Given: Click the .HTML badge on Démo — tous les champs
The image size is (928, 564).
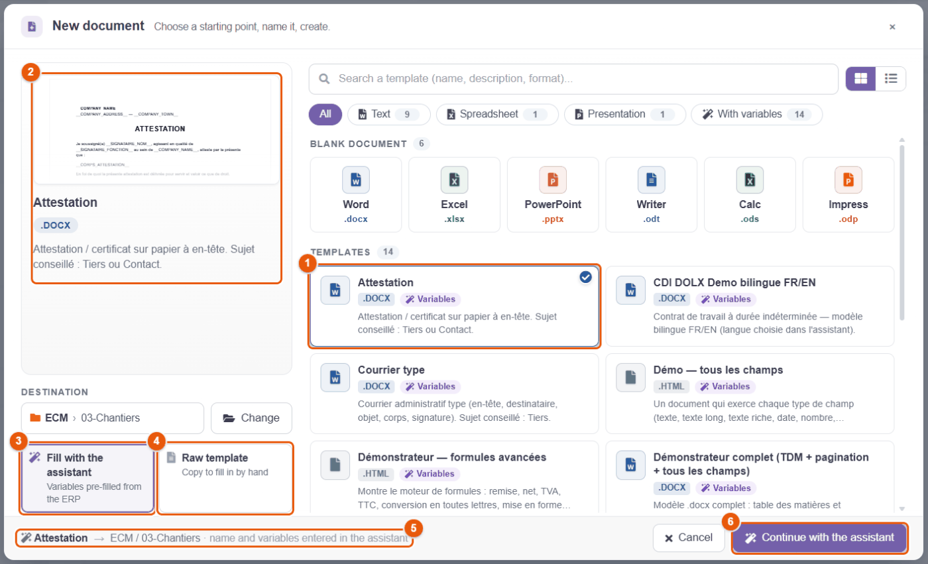Looking at the screenshot, I should coord(671,386).
